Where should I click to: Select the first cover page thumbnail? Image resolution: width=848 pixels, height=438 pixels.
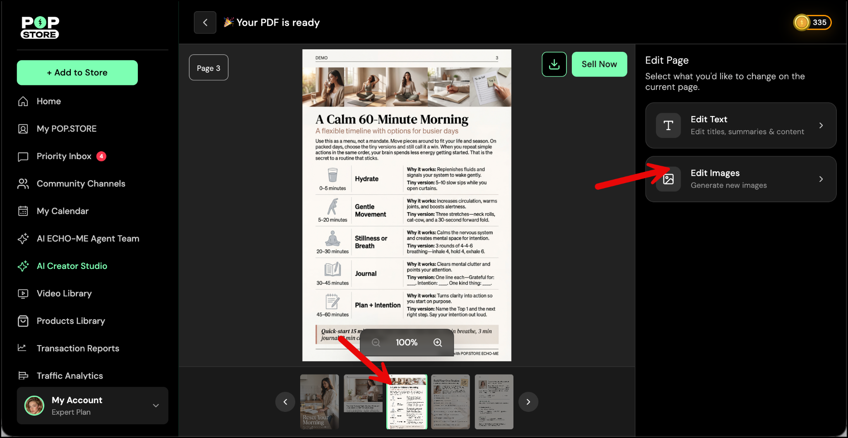(319, 402)
